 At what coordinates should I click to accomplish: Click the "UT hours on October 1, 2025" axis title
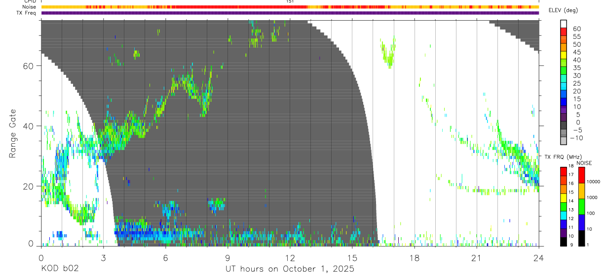tap(290, 269)
